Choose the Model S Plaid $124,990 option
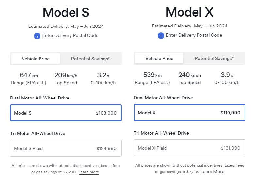Screen dimensions: 253x180 [x=66, y=148]
